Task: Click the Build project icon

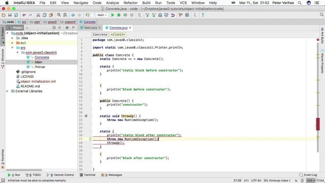Action: click(87, 15)
